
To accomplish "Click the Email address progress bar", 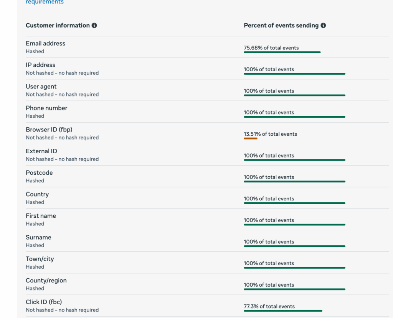I will [x=282, y=52].
